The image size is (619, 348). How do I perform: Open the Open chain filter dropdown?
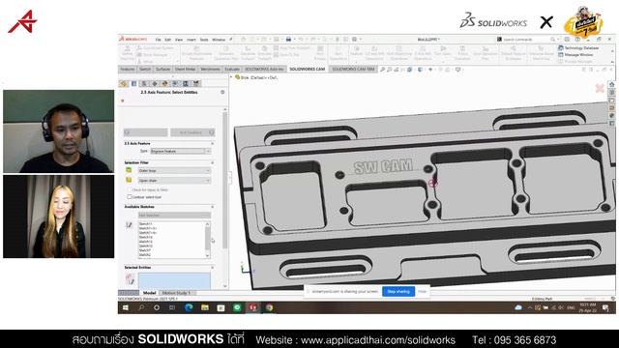click(174, 181)
